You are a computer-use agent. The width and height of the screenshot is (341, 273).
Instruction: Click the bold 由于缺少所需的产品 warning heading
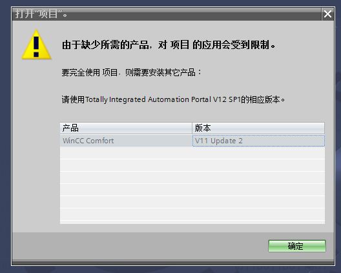169,45
